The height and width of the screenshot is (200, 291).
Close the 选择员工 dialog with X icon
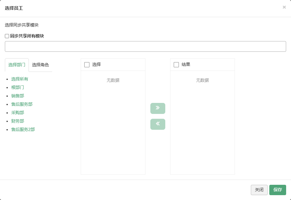point(284,7)
